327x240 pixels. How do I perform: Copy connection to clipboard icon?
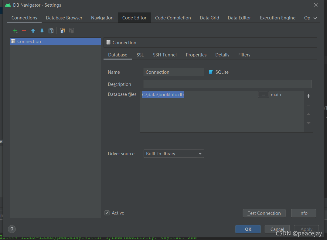pos(63,31)
